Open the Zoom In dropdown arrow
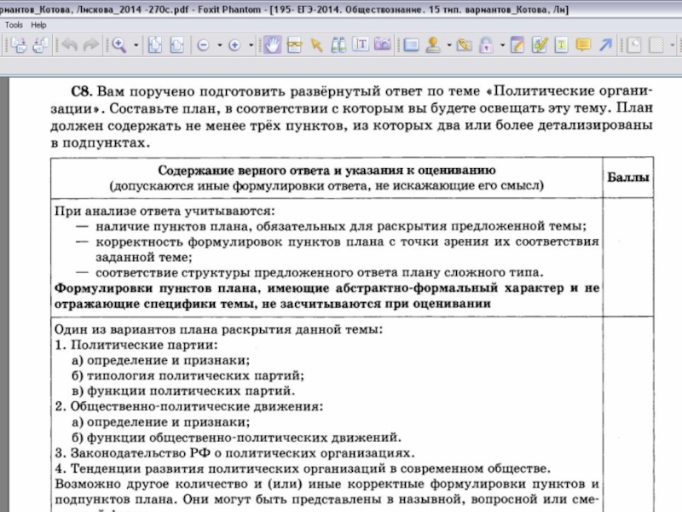 [x=251, y=45]
